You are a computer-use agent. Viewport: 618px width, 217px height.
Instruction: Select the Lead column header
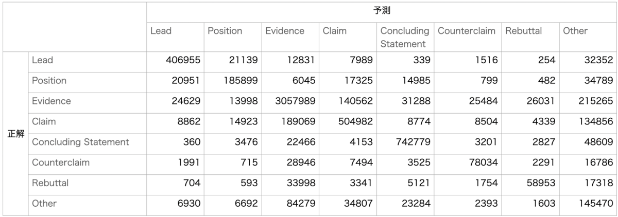click(x=175, y=36)
